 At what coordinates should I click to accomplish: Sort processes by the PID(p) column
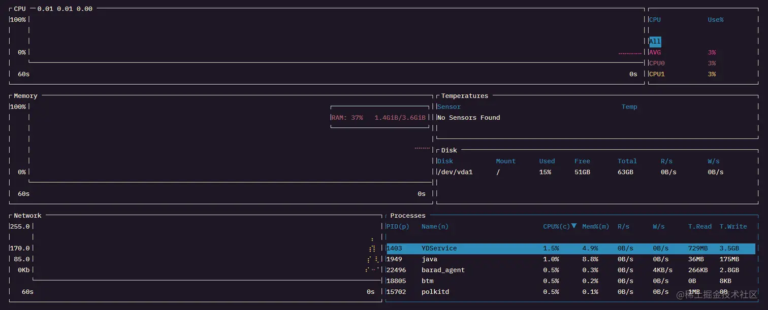[397, 227]
